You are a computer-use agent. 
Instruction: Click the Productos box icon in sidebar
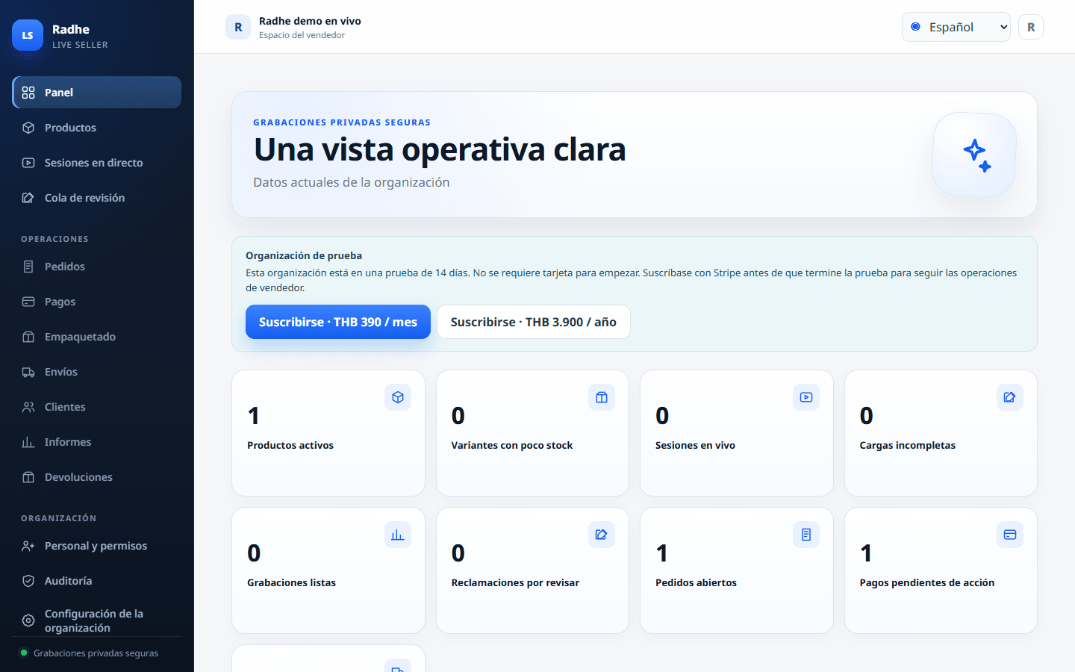[x=28, y=128]
